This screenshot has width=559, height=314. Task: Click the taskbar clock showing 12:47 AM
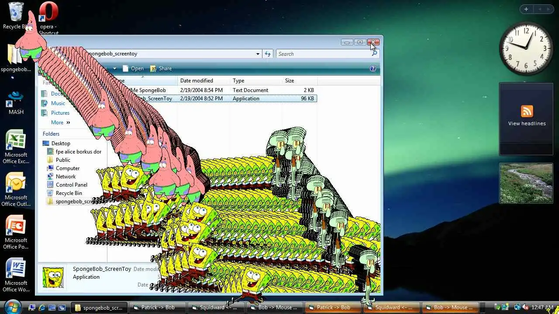(542, 307)
